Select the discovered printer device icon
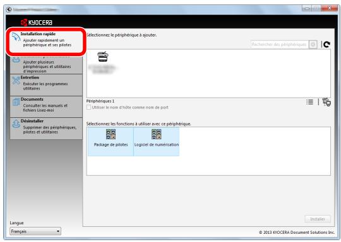Image resolution: width=341 pixels, height=242 pixels. click(103, 57)
